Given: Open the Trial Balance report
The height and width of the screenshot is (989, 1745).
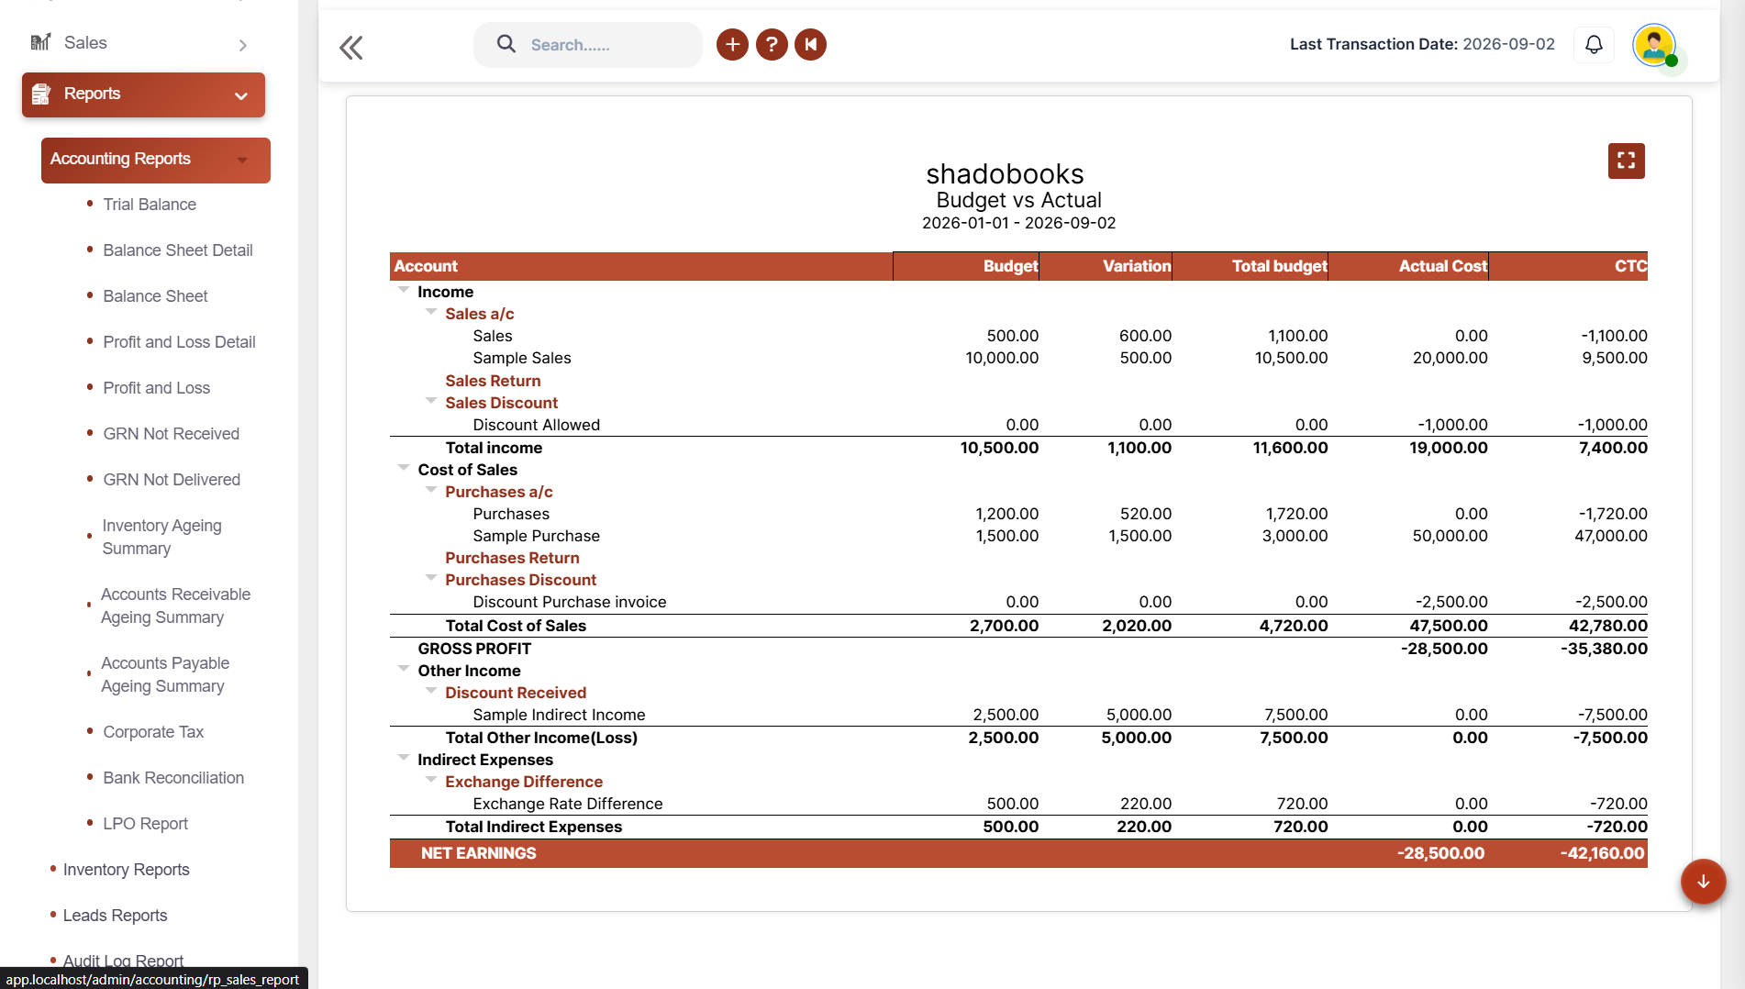Looking at the screenshot, I should pos(150,205).
